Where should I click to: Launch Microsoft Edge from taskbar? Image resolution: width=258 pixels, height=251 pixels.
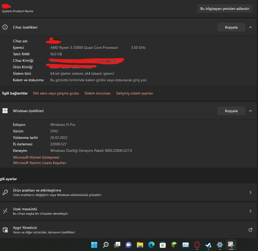[151, 245]
